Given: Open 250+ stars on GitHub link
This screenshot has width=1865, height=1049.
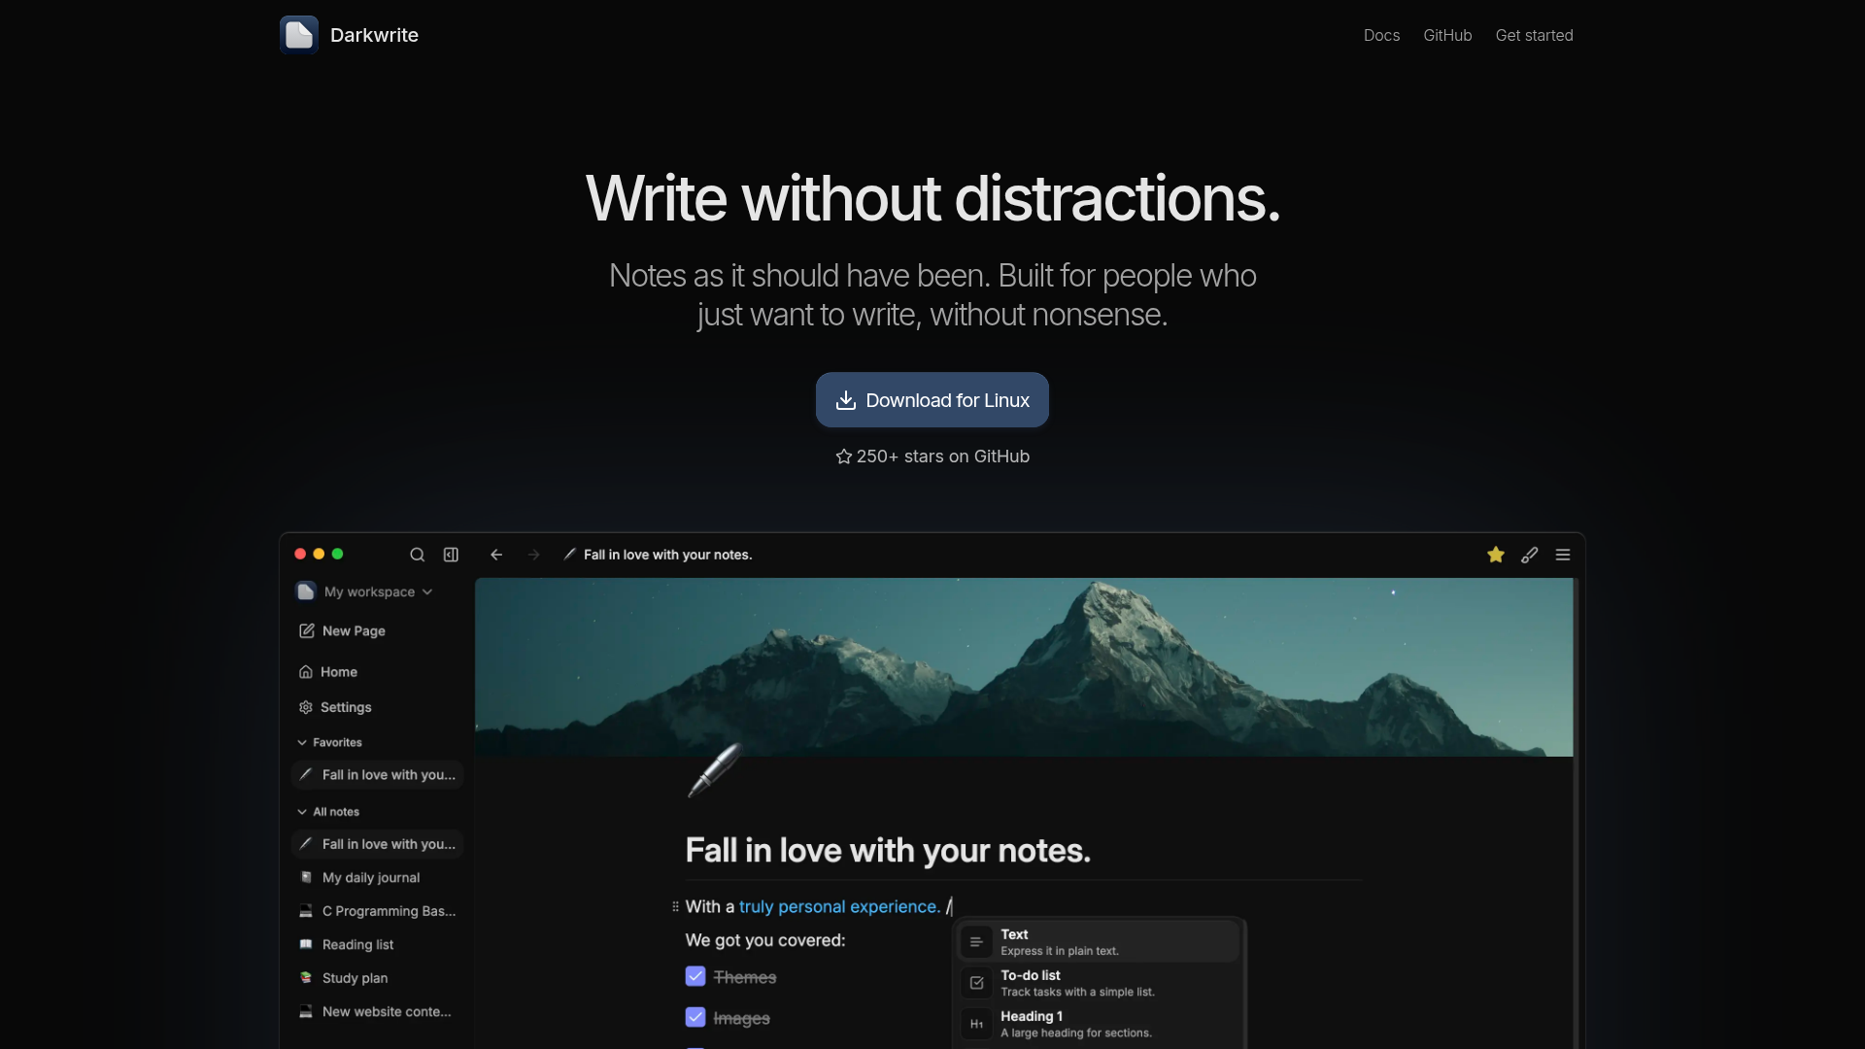Looking at the screenshot, I should coord(932,457).
